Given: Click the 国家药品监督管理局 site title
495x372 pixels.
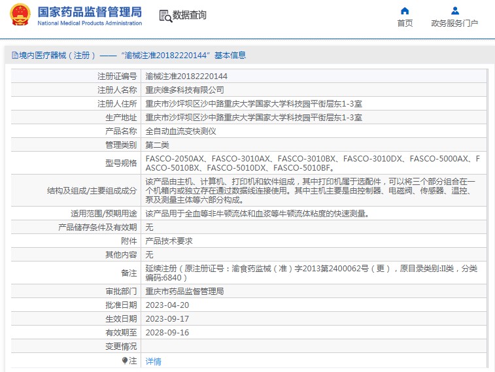Looking at the screenshot, I should pos(90,12).
